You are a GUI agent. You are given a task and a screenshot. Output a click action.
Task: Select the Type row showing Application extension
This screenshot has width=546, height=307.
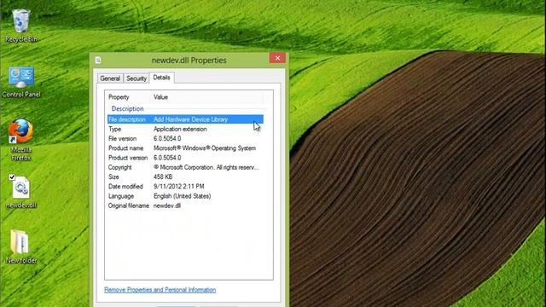185,129
